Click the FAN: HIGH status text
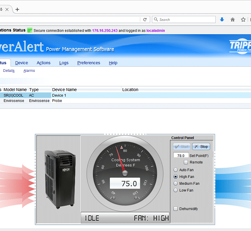Viewport: 251px width, 231px height. (x=151, y=218)
